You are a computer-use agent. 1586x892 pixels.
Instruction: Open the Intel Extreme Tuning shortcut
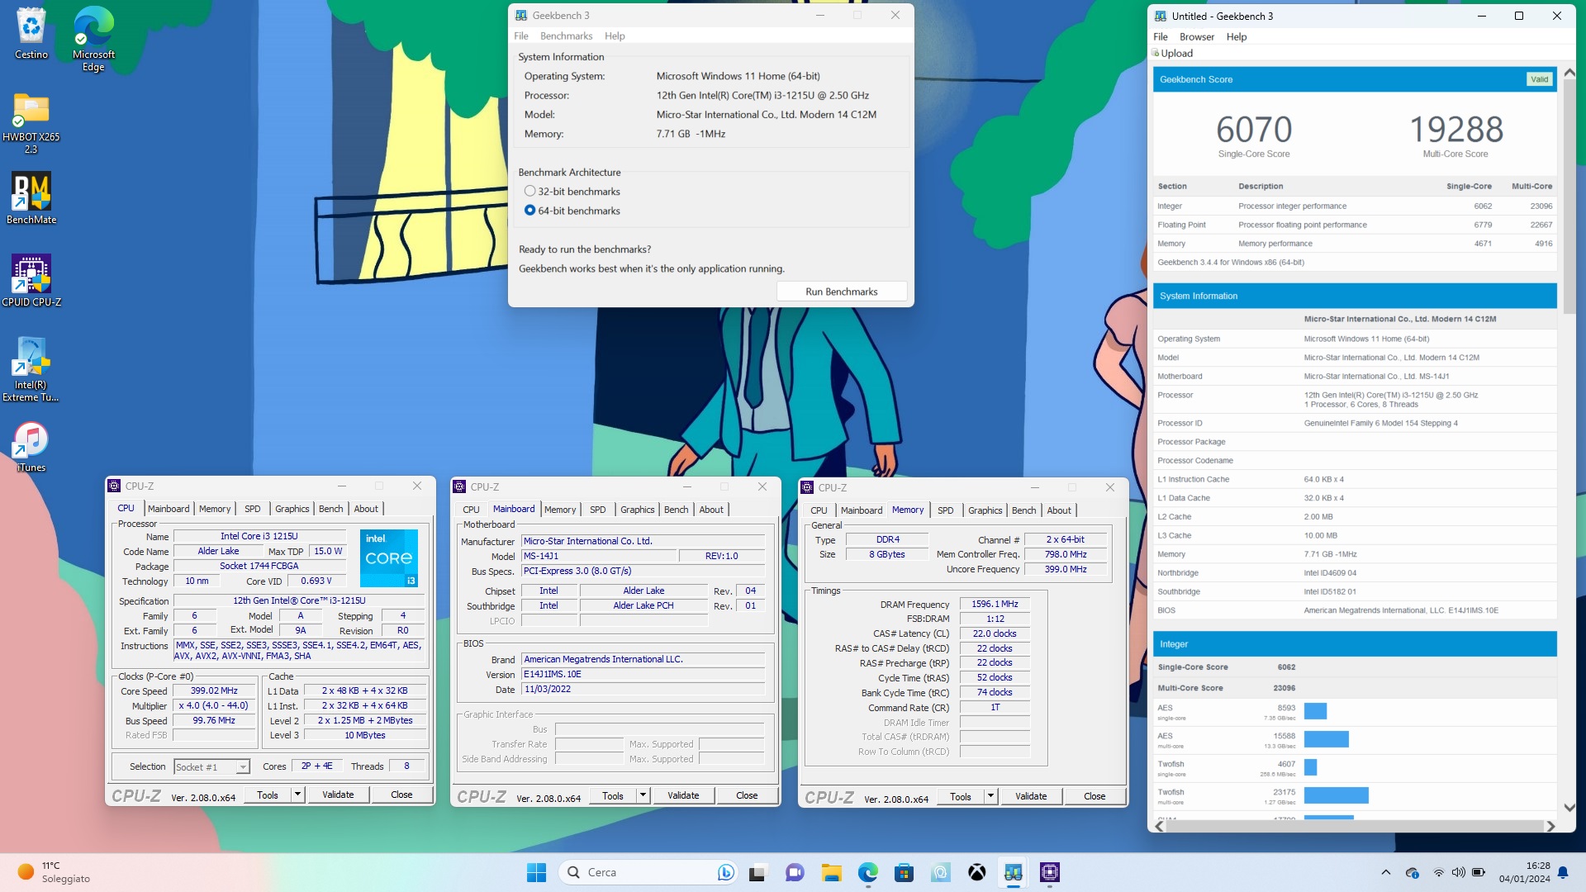[x=31, y=369]
